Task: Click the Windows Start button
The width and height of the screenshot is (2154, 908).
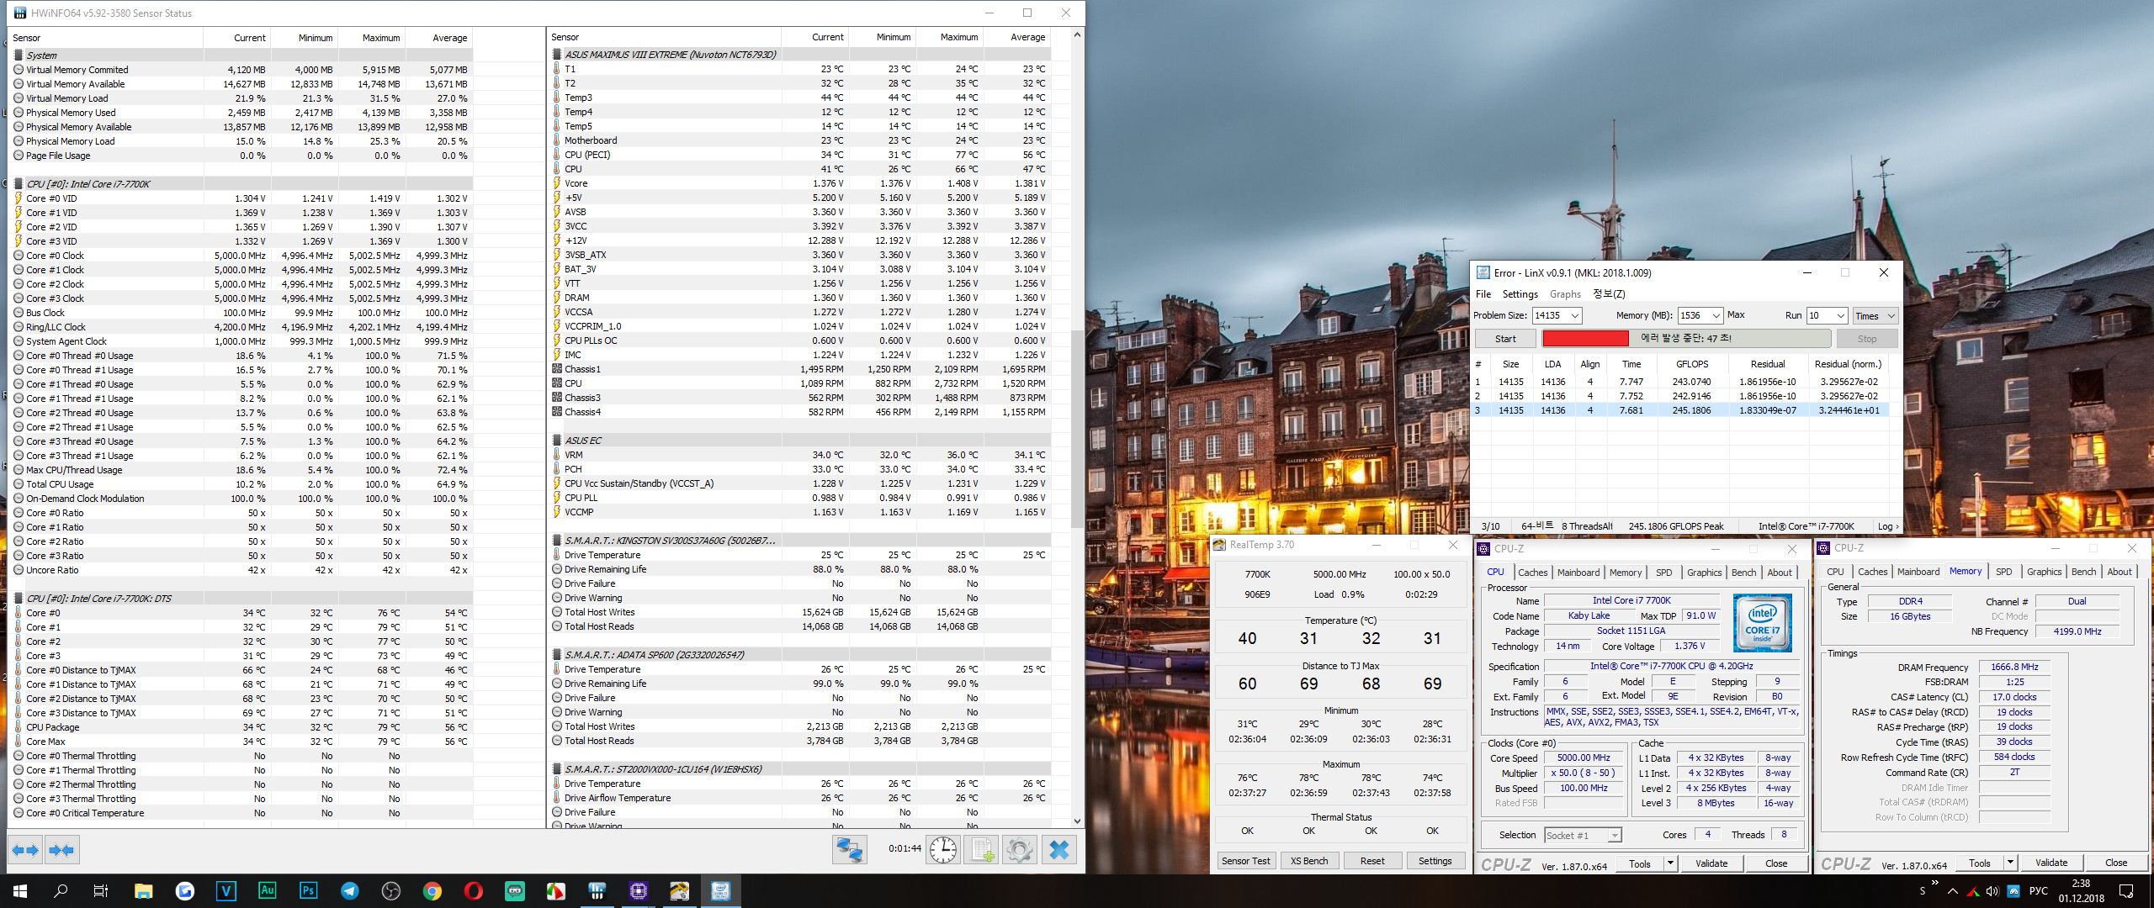Action: (20, 890)
